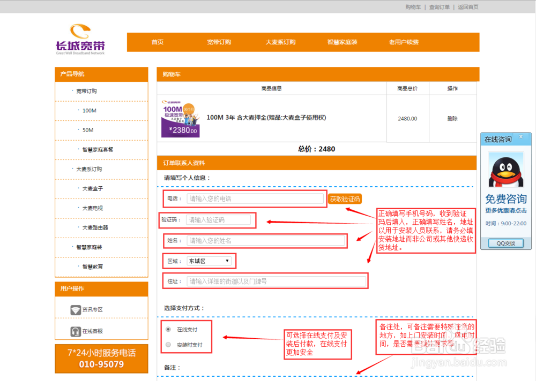Delete the cart item via 删除
The image size is (536, 381).
(452, 118)
